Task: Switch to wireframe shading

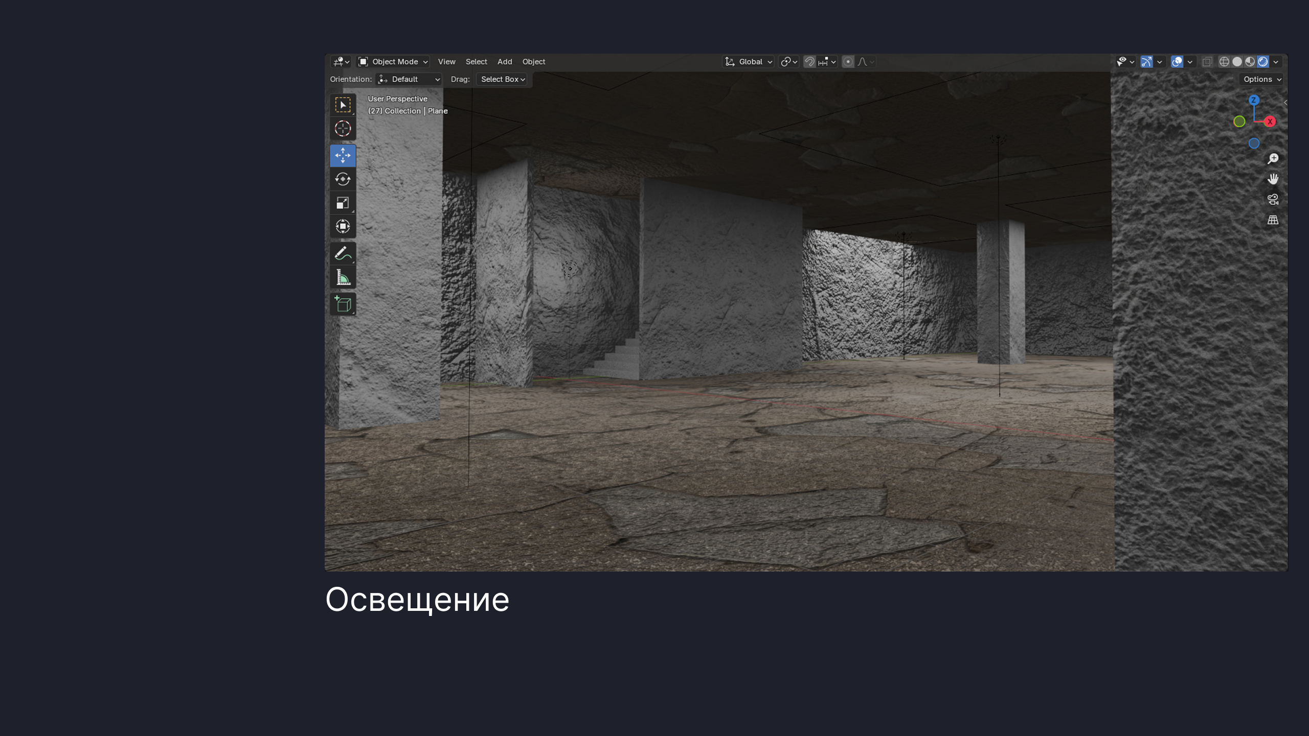Action: click(x=1224, y=62)
